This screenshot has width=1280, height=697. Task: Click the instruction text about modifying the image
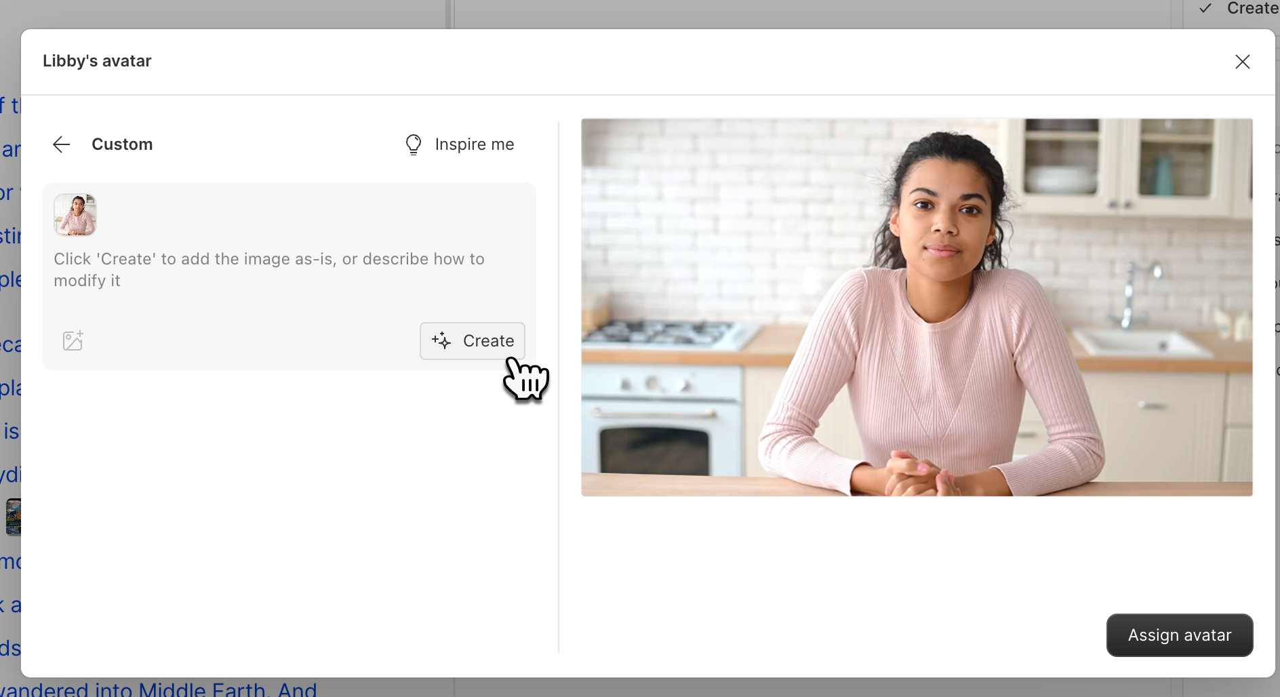[269, 269]
